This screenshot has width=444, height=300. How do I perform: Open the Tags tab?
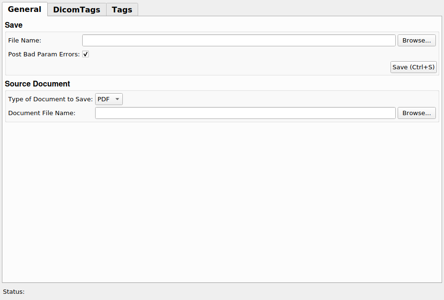[x=122, y=10]
